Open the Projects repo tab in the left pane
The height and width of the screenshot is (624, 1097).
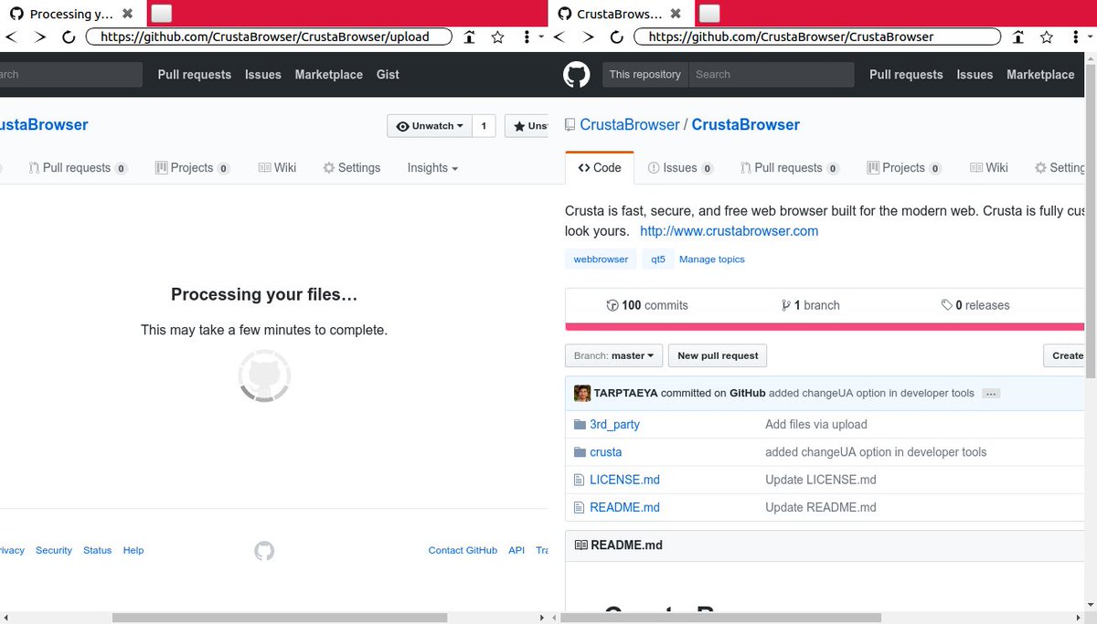(192, 168)
